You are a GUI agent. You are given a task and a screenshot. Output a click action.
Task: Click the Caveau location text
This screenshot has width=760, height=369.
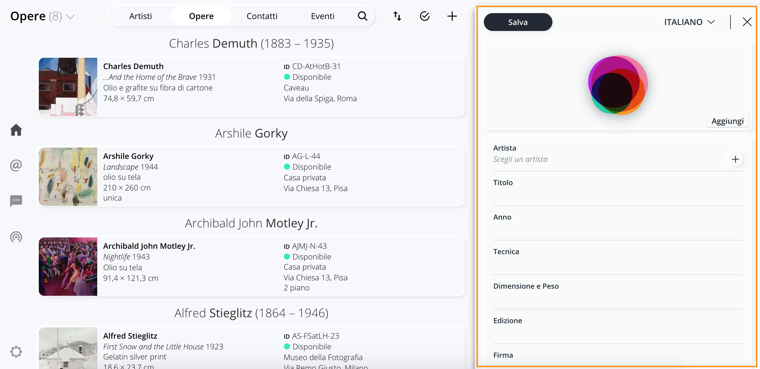point(296,88)
